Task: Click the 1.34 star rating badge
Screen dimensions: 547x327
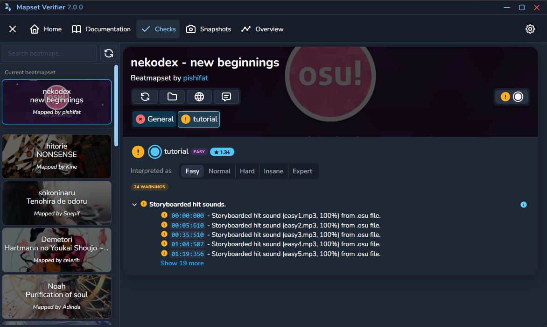Action: click(222, 152)
